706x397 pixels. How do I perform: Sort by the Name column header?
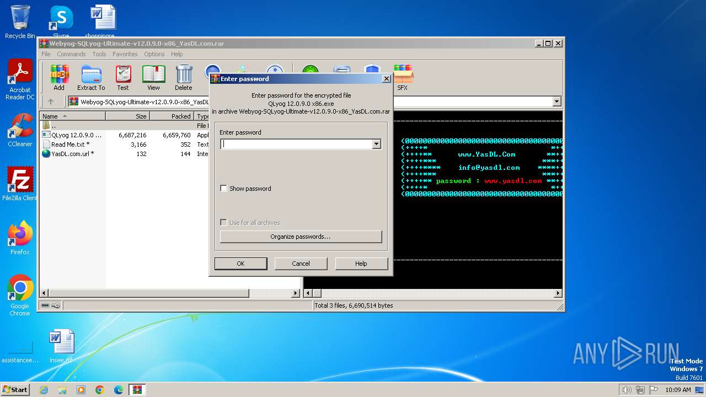click(x=73, y=116)
